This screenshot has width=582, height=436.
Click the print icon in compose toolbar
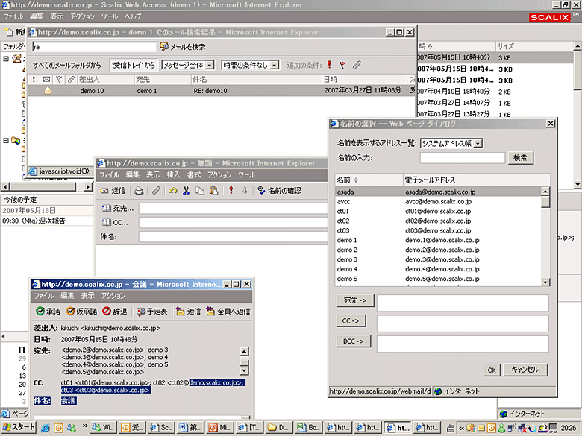click(x=139, y=191)
